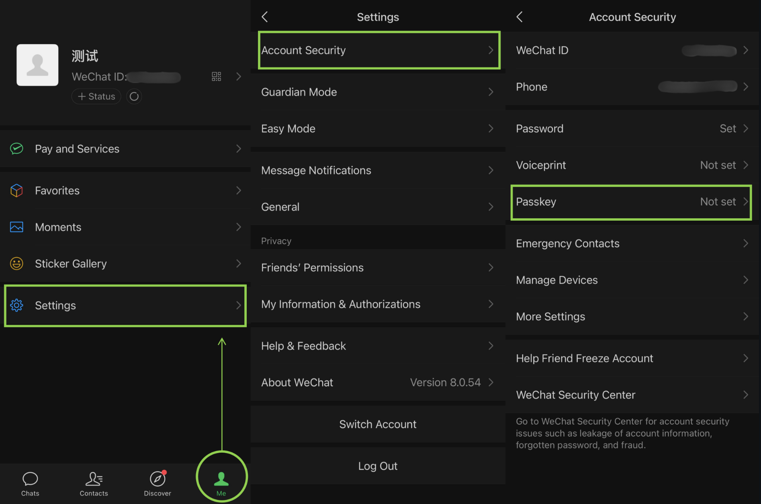Open Guardian Mode via its chevron

pos(491,92)
